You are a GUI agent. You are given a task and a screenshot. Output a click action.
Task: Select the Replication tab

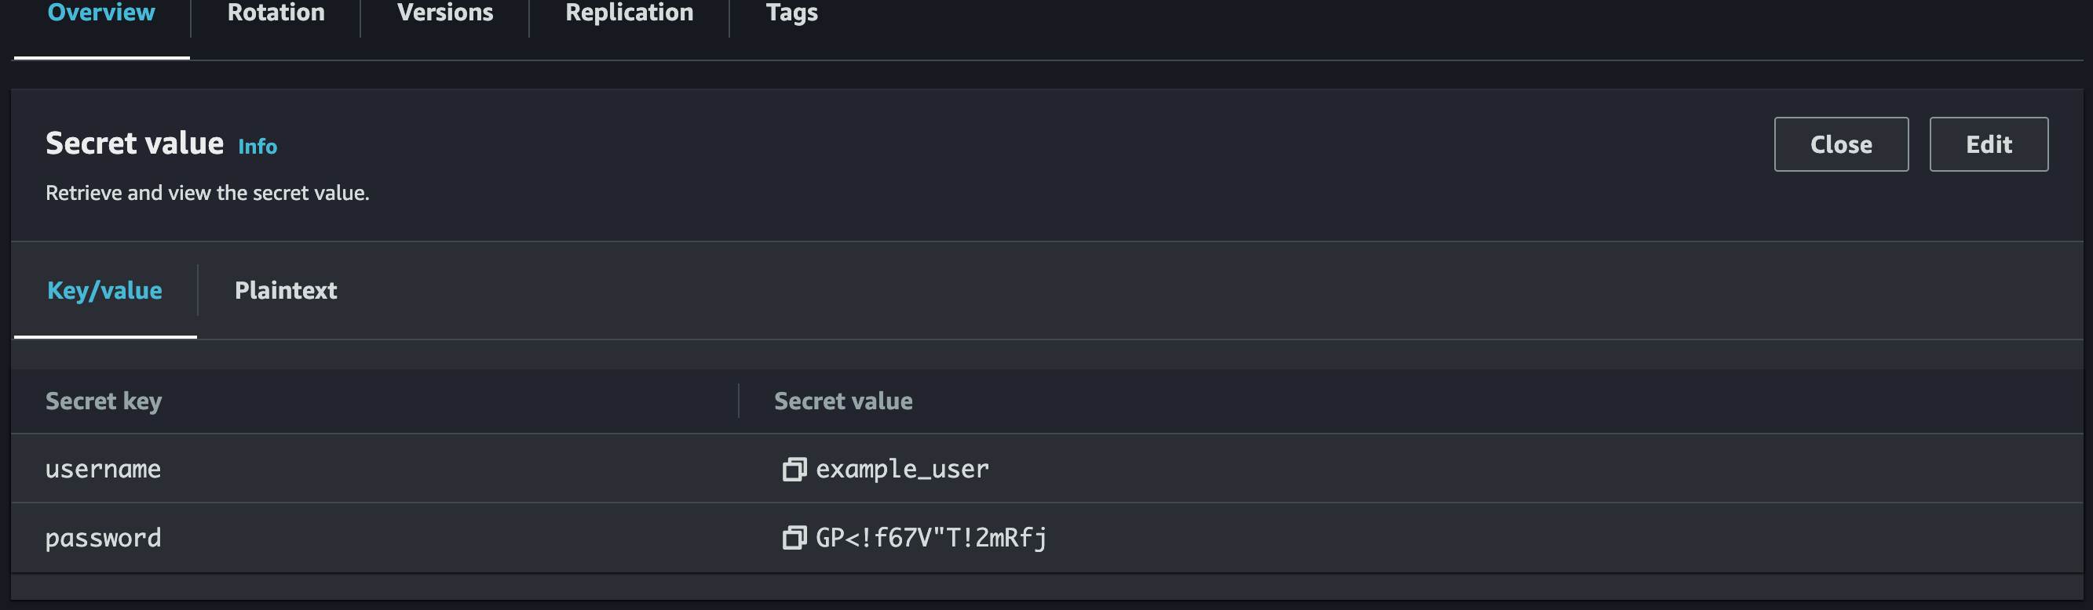630,13
